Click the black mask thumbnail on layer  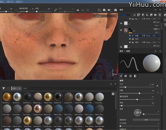pos(130,30)
